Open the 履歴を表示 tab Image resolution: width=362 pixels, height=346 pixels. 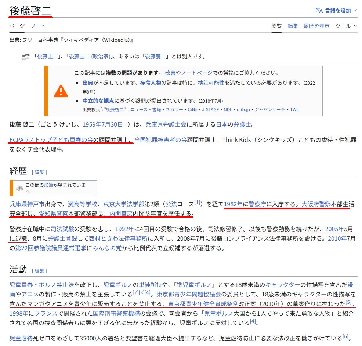316,26
